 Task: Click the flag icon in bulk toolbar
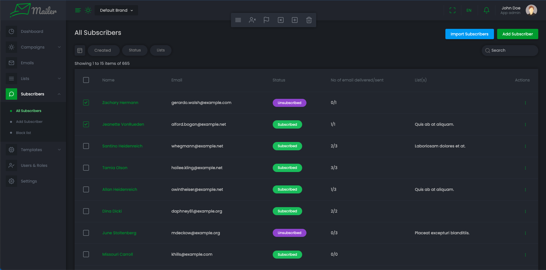[x=266, y=20]
